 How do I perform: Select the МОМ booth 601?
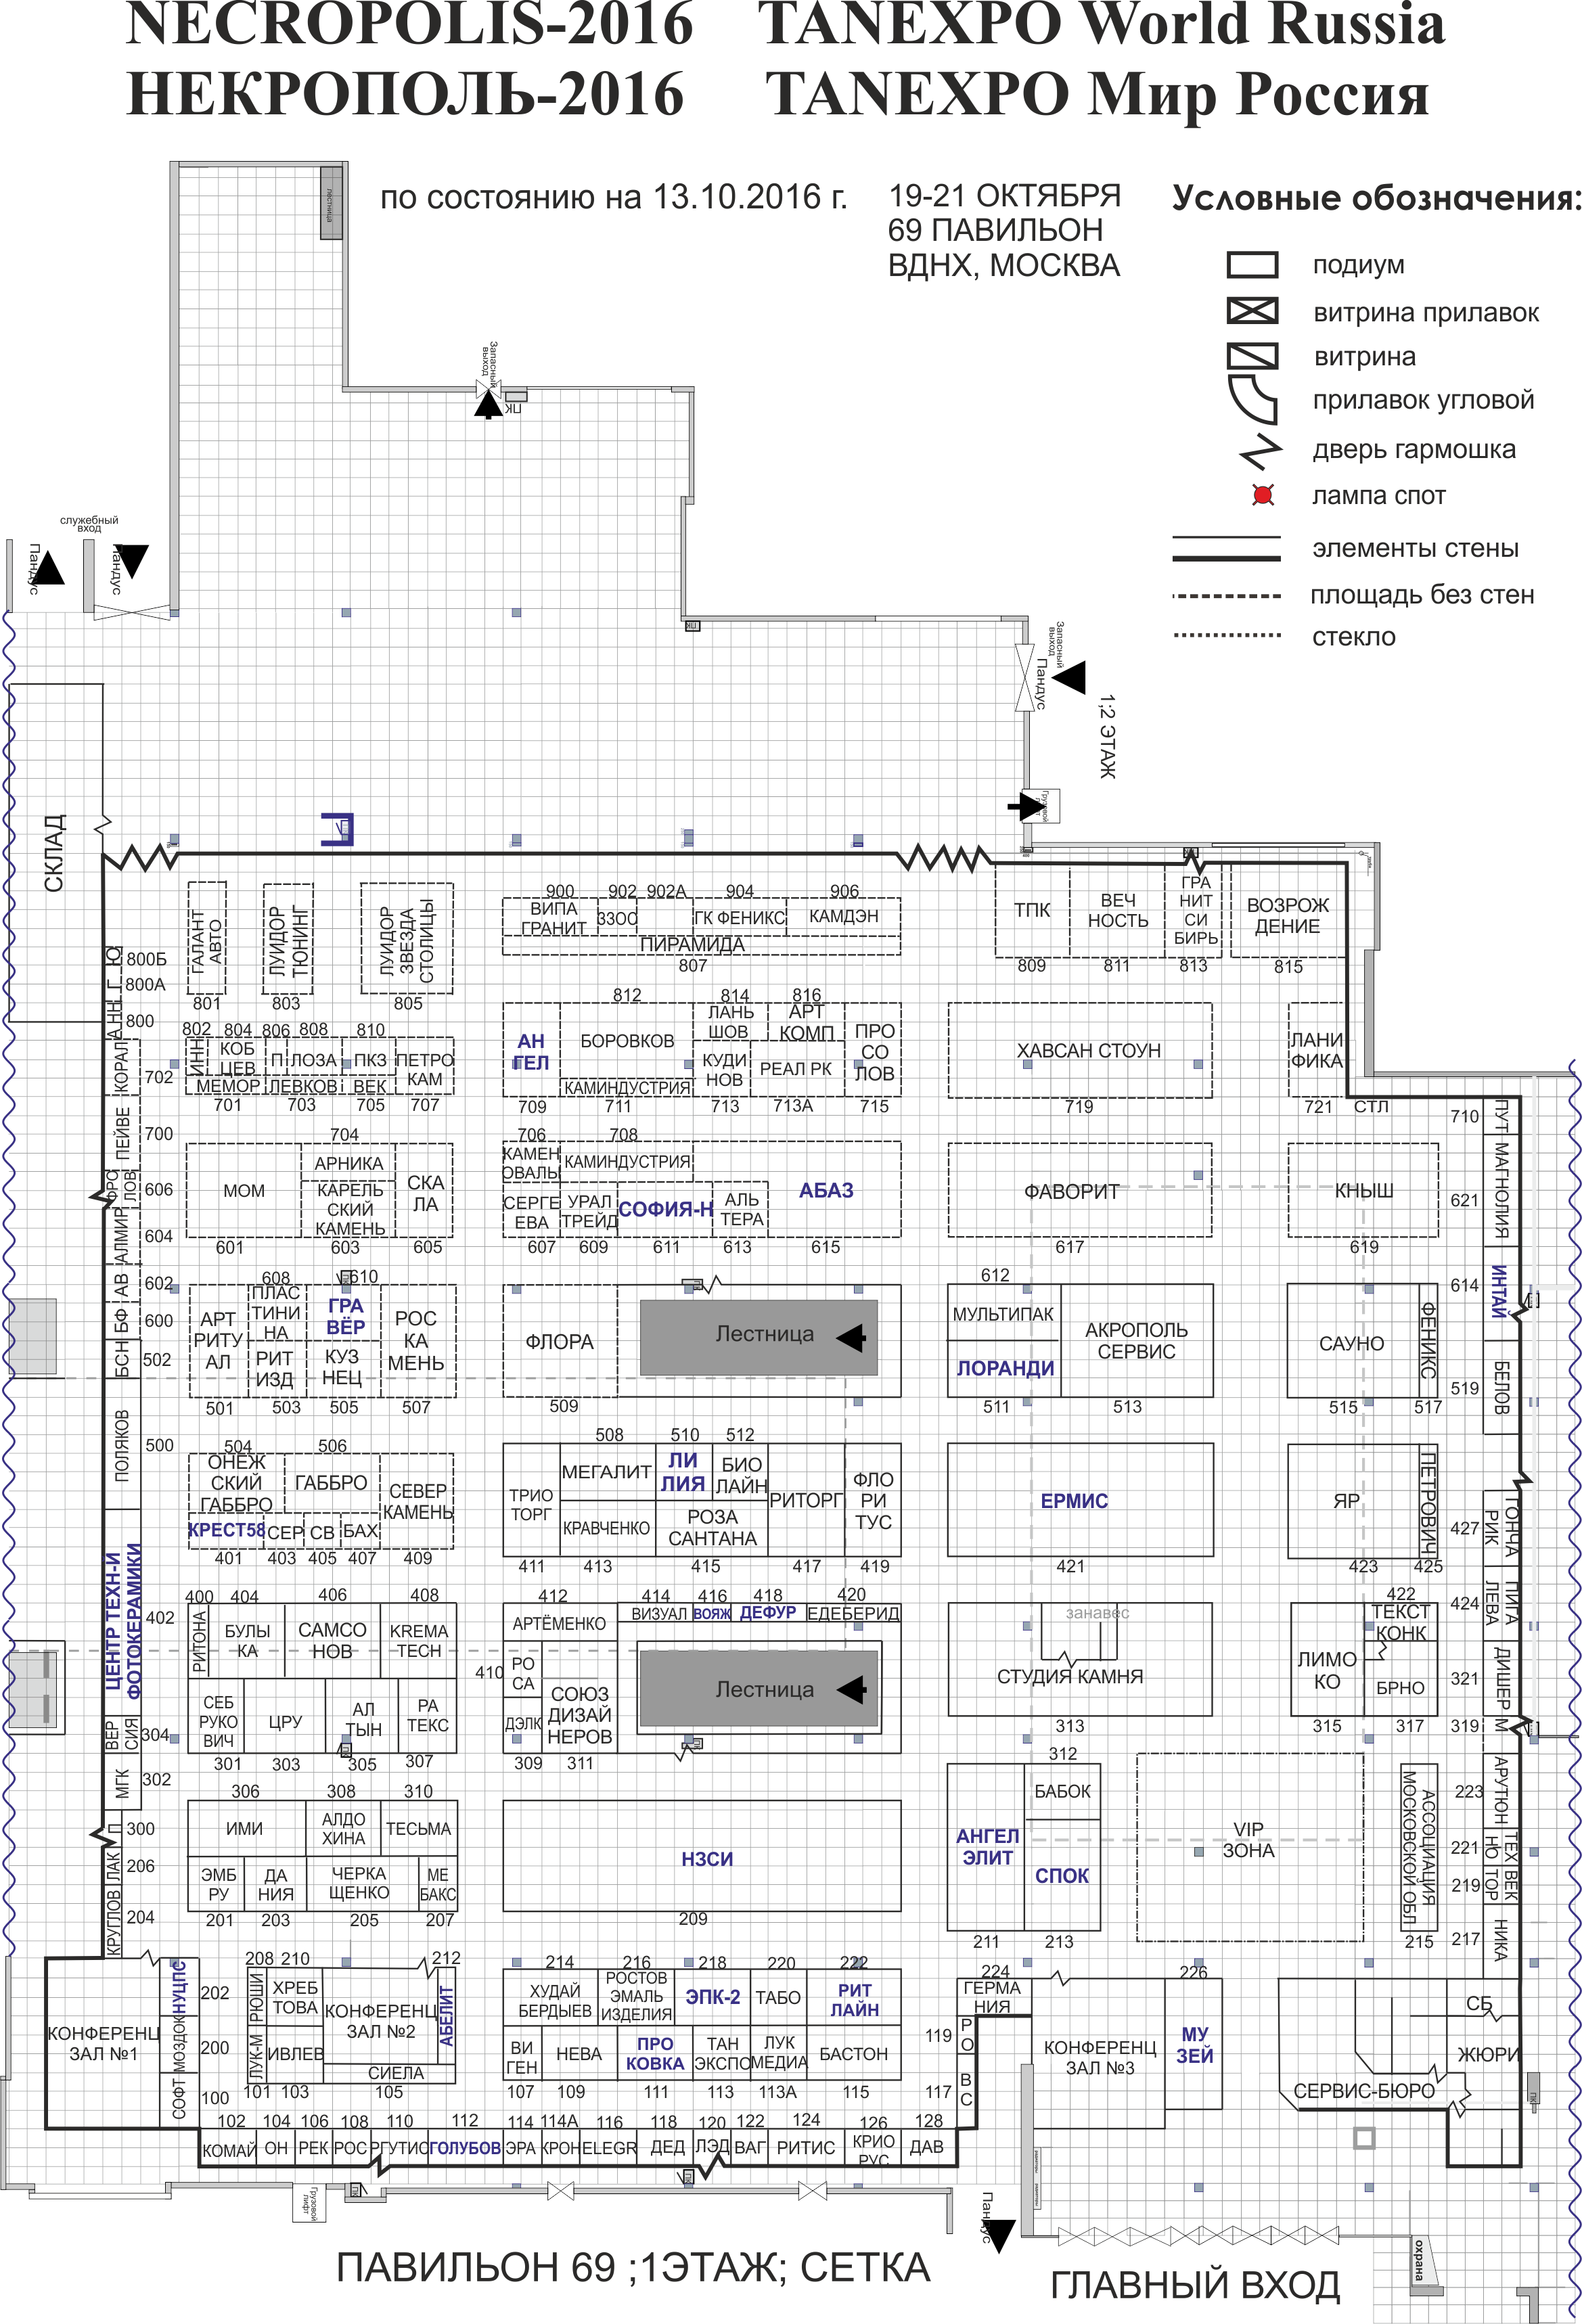click(x=244, y=1190)
